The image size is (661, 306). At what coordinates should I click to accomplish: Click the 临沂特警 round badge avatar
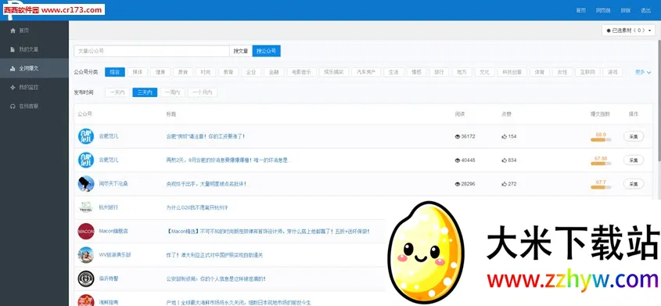point(86,279)
